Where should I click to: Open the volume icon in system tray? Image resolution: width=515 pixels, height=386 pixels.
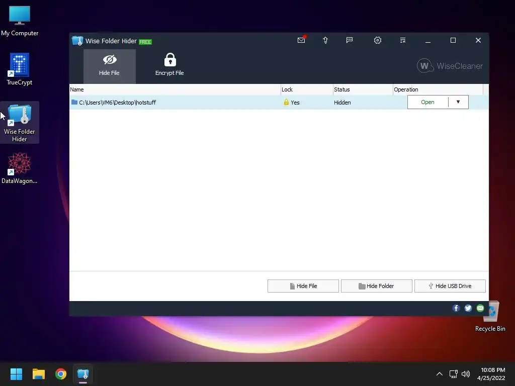pos(466,374)
